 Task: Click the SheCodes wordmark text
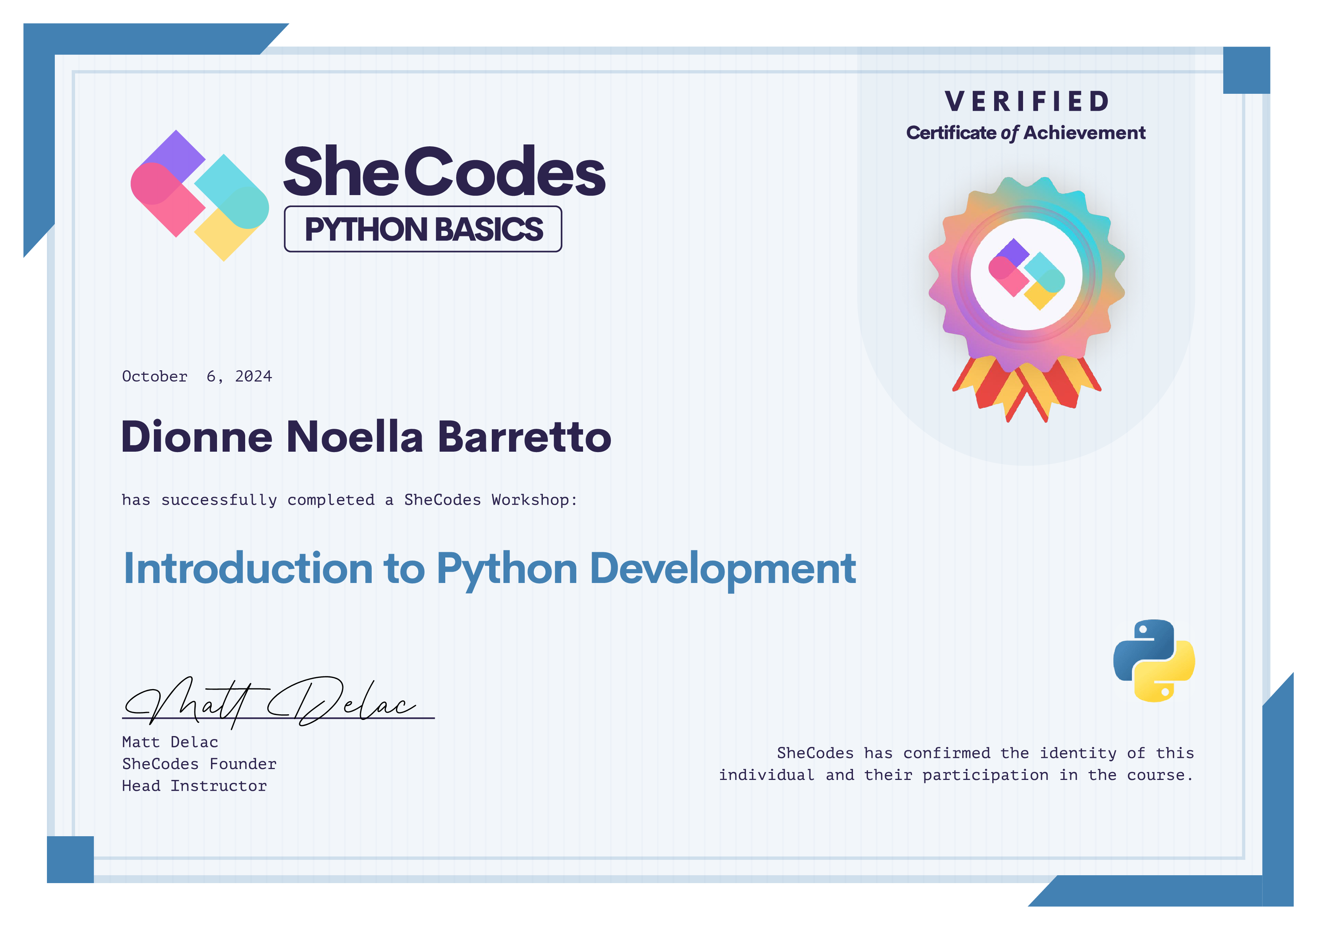tap(445, 171)
